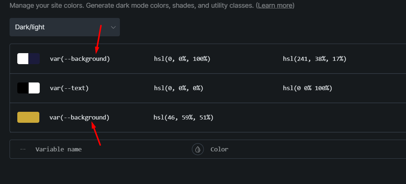Click the chevron arrow on Dark/light selector
Viewport: 406px width, 184px height.
[x=113, y=27]
